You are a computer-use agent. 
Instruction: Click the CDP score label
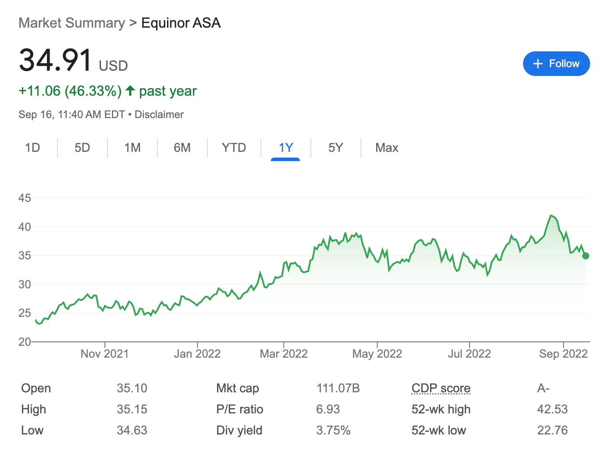pyautogui.click(x=441, y=388)
